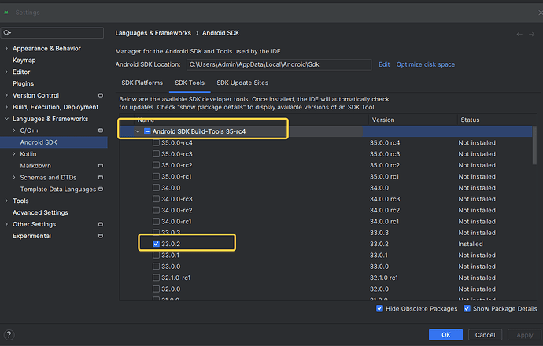Click project-level icon beside Schemas and DTDs
543x346 pixels.
click(101, 178)
